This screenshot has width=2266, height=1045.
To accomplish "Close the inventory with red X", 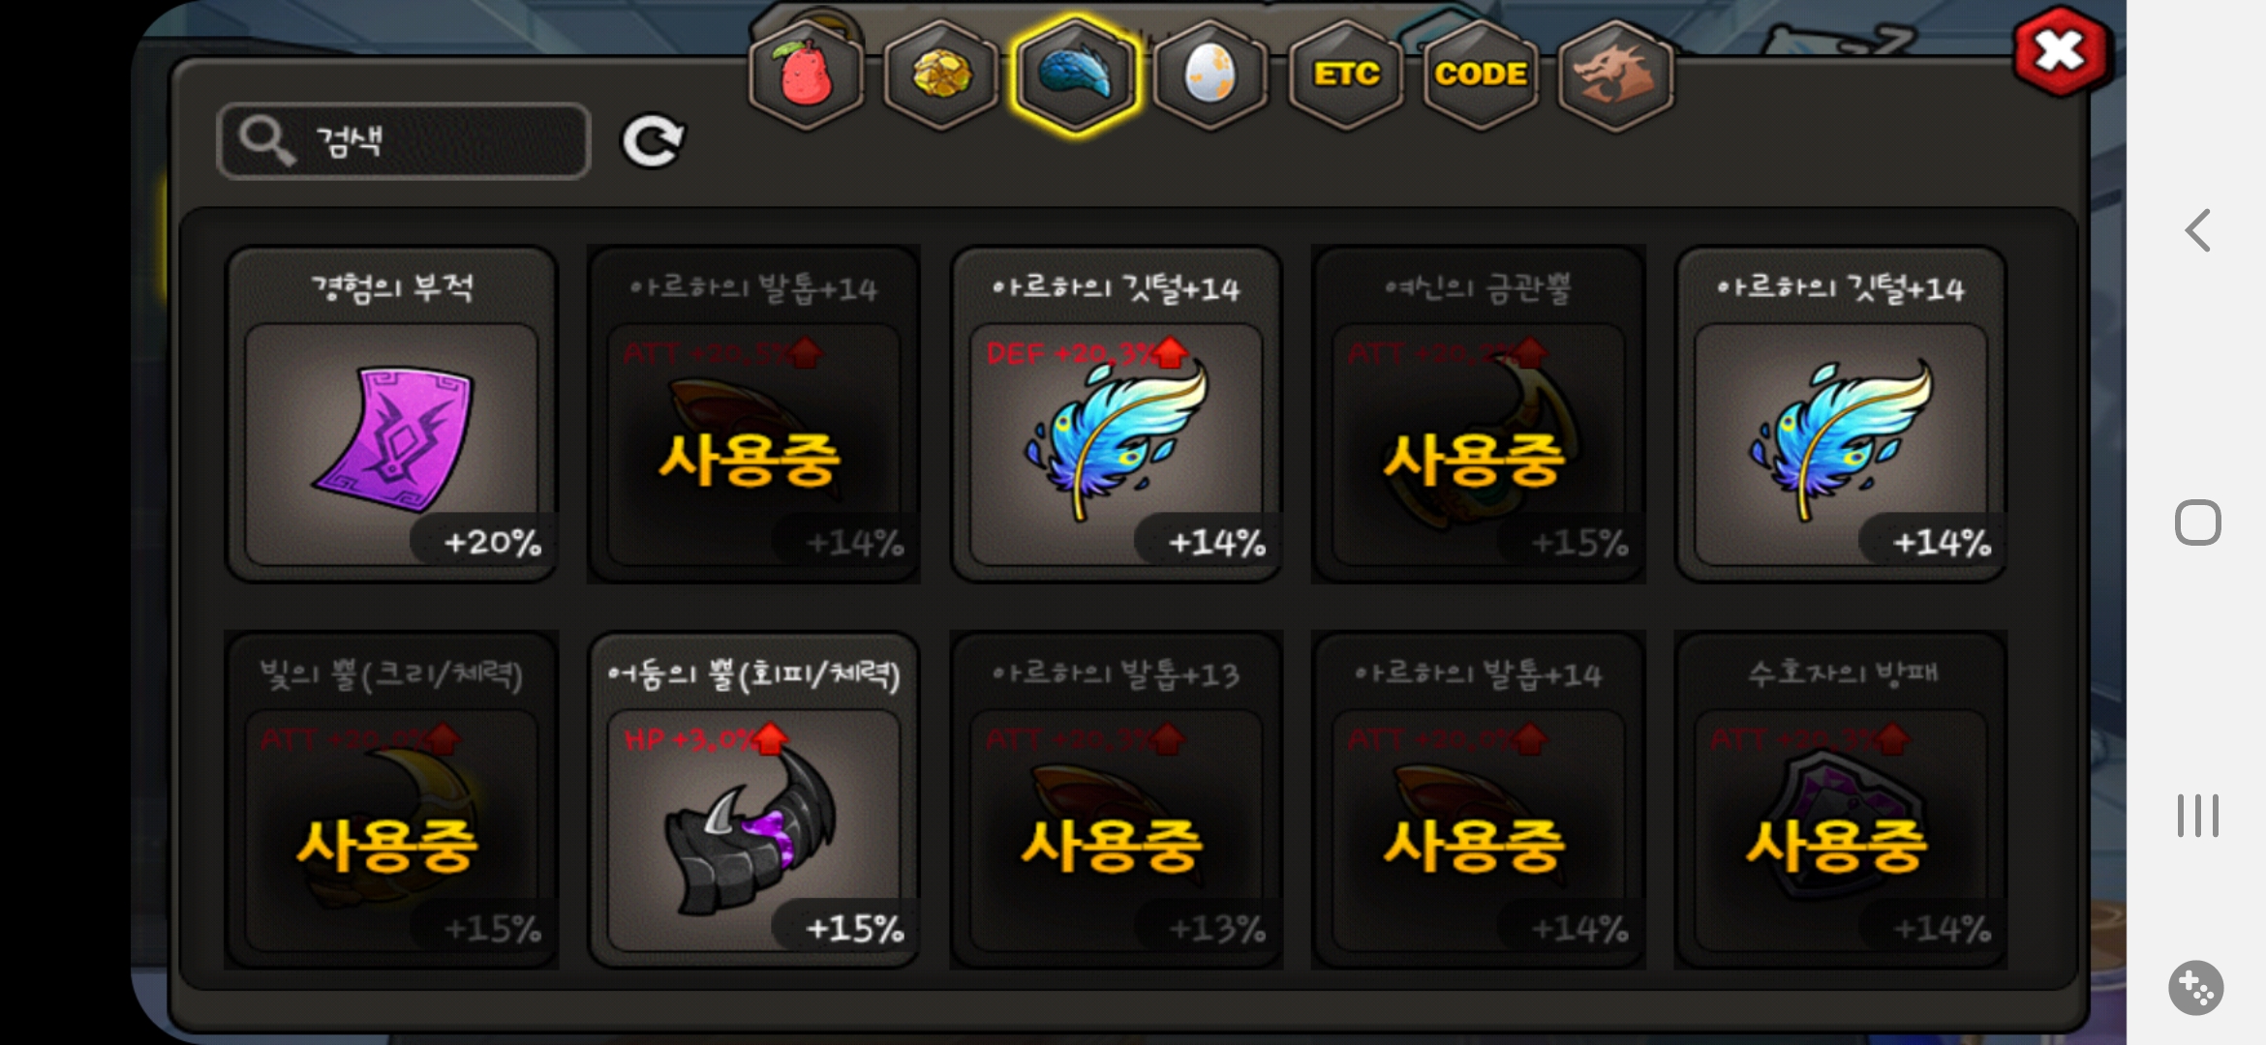I will tap(2061, 51).
